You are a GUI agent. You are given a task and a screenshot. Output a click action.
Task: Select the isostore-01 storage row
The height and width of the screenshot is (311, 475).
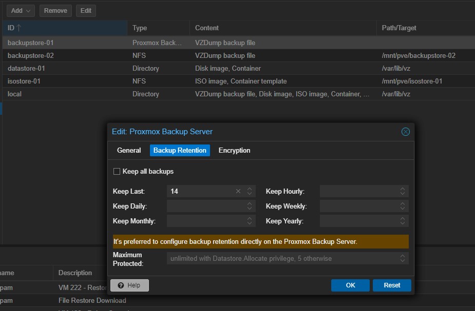(x=24, y=81)
